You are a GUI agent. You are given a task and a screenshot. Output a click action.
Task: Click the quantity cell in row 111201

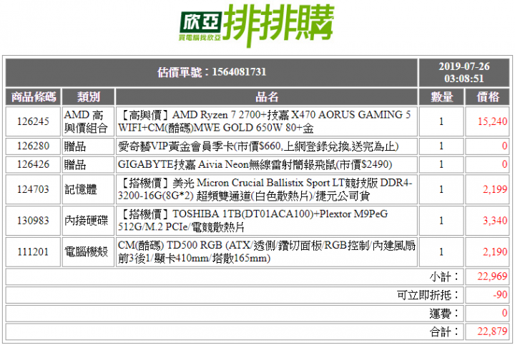click(x=441, y=252)
